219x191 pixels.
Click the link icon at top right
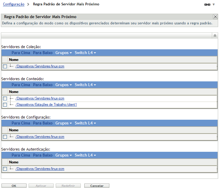(x=207, y=4)
